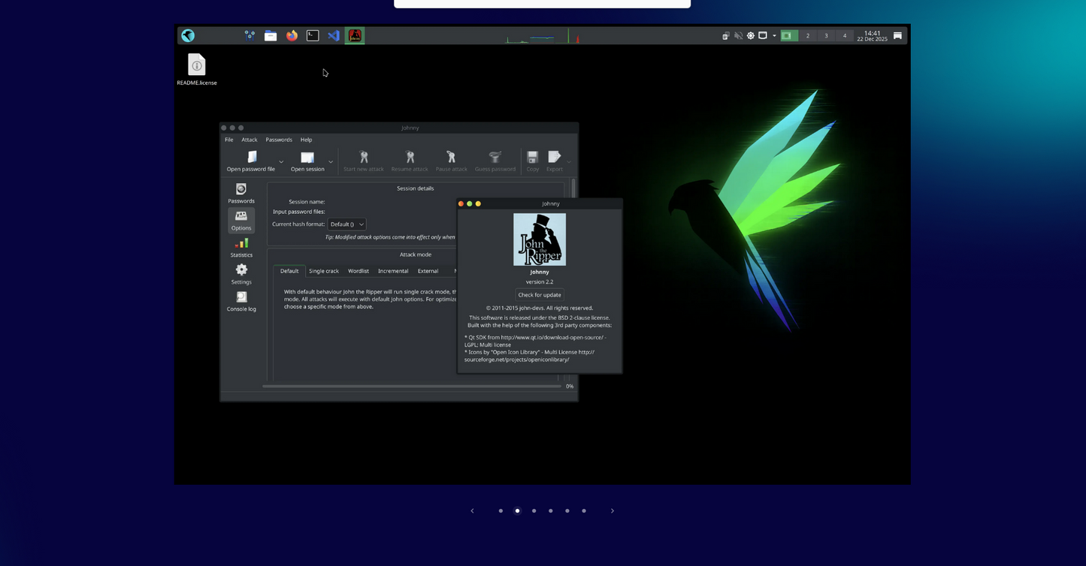The width and height of the screenshot is (1086, 566).
Task: Click the 14:41 clock in panel
Action: pos(872,35)
